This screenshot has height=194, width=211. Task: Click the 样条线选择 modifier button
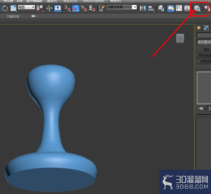coord(203,55)
